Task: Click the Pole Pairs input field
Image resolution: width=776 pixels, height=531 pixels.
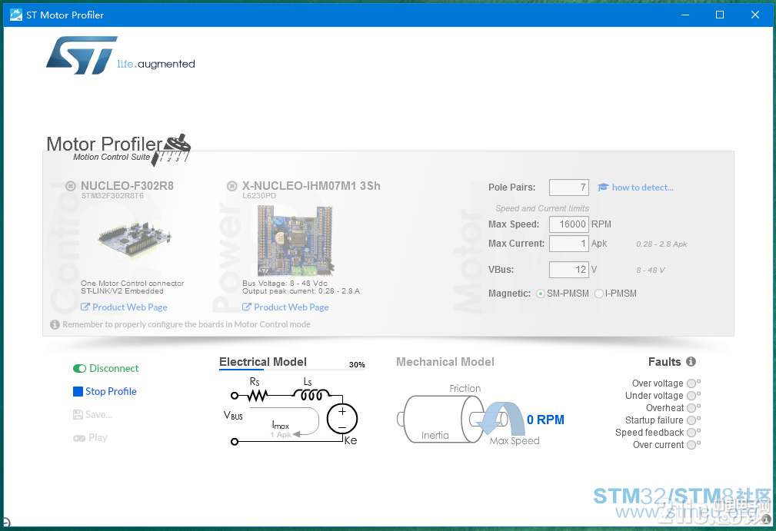Action: coord(569,188)
